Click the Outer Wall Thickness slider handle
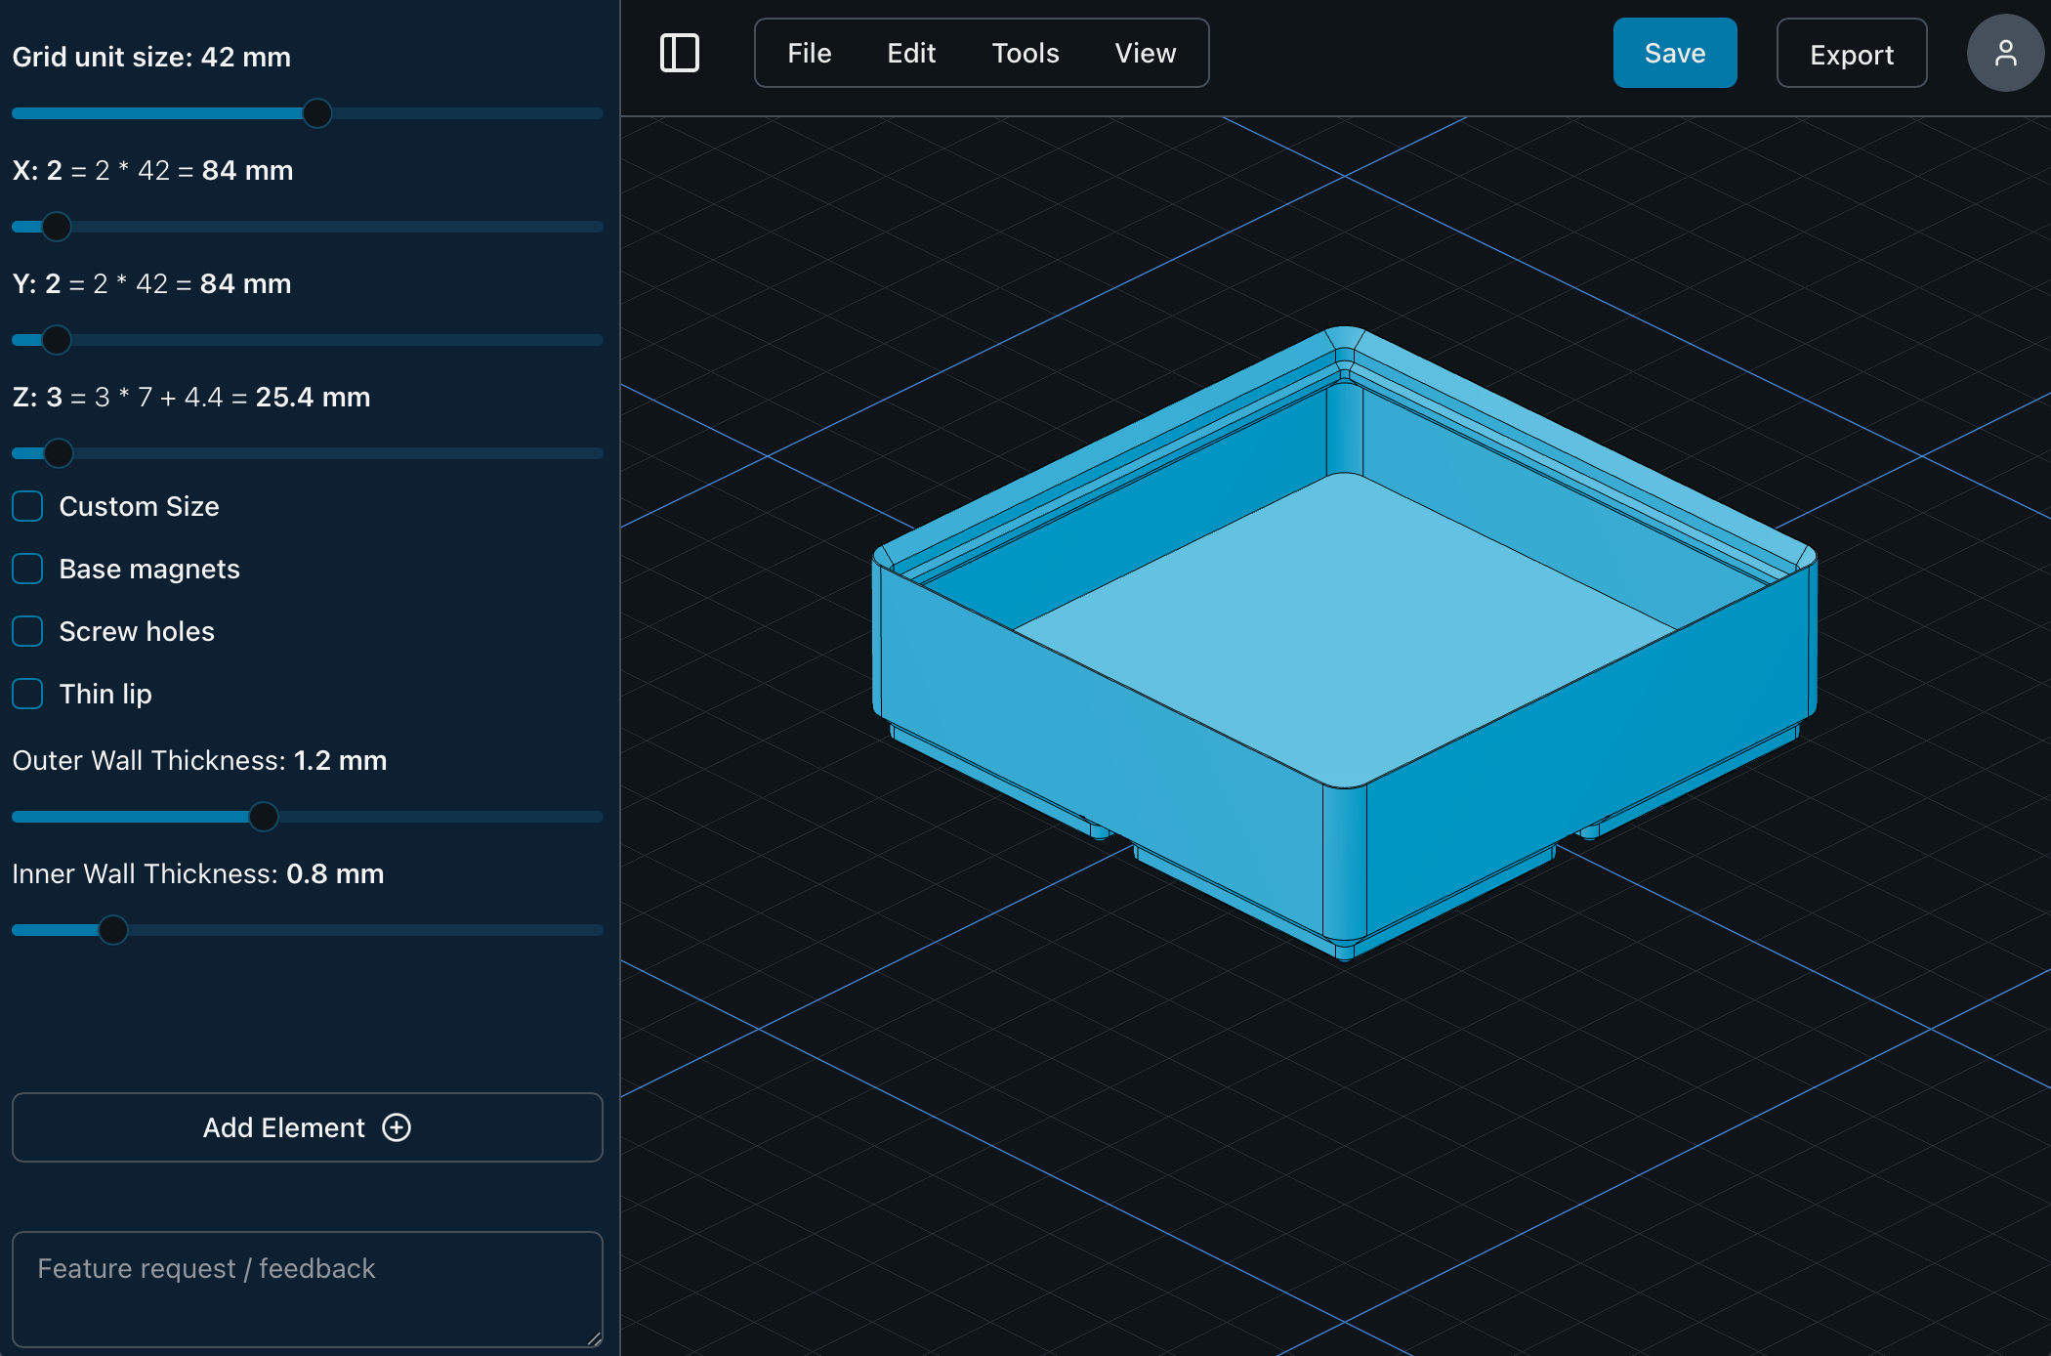The height and width of the screenshot is (1356, 2051). [x=264, y=817]
